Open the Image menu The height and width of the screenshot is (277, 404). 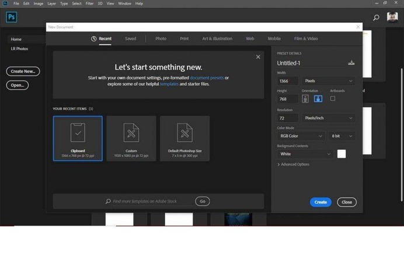pos(39,3)
